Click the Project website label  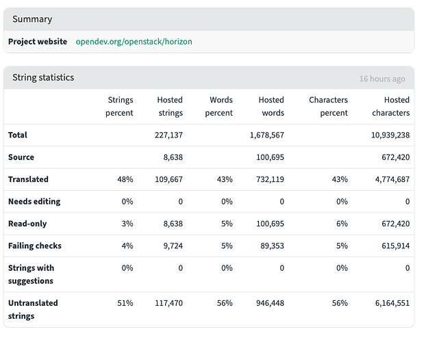[38, 42]
